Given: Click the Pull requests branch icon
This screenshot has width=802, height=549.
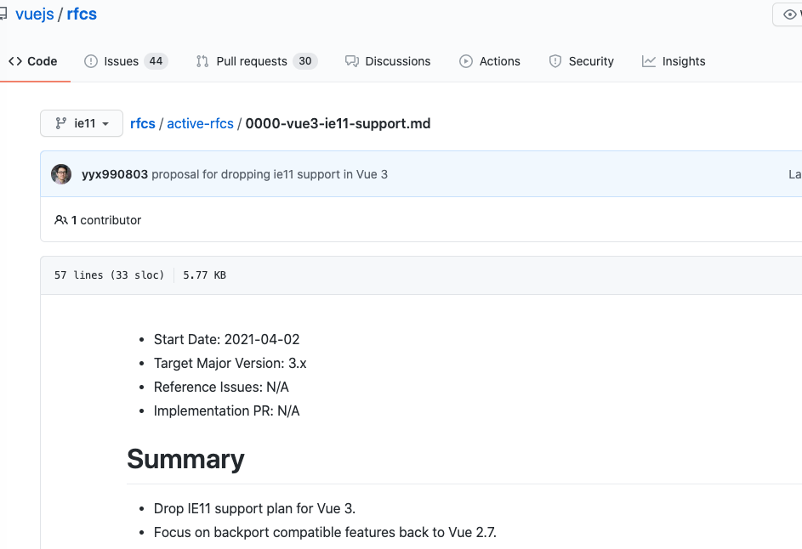Looking at the screenshot, I should pyautogui.click(x=202, y=61).
